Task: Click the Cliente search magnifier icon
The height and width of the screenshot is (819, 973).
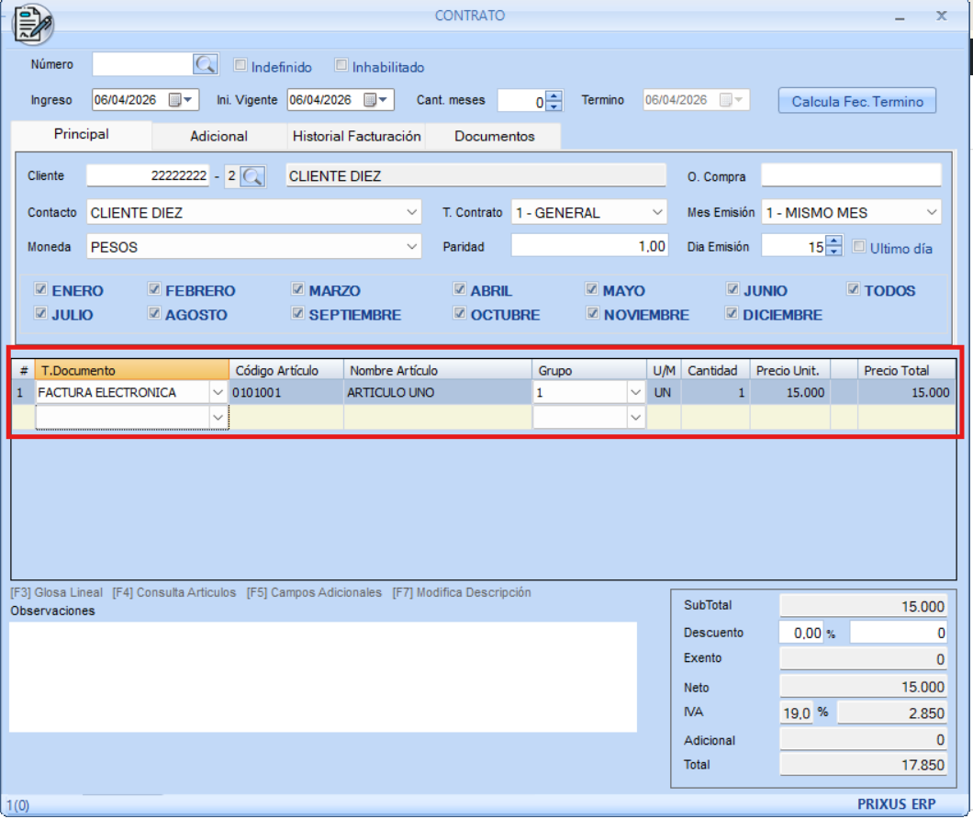Action: point(252,176)
